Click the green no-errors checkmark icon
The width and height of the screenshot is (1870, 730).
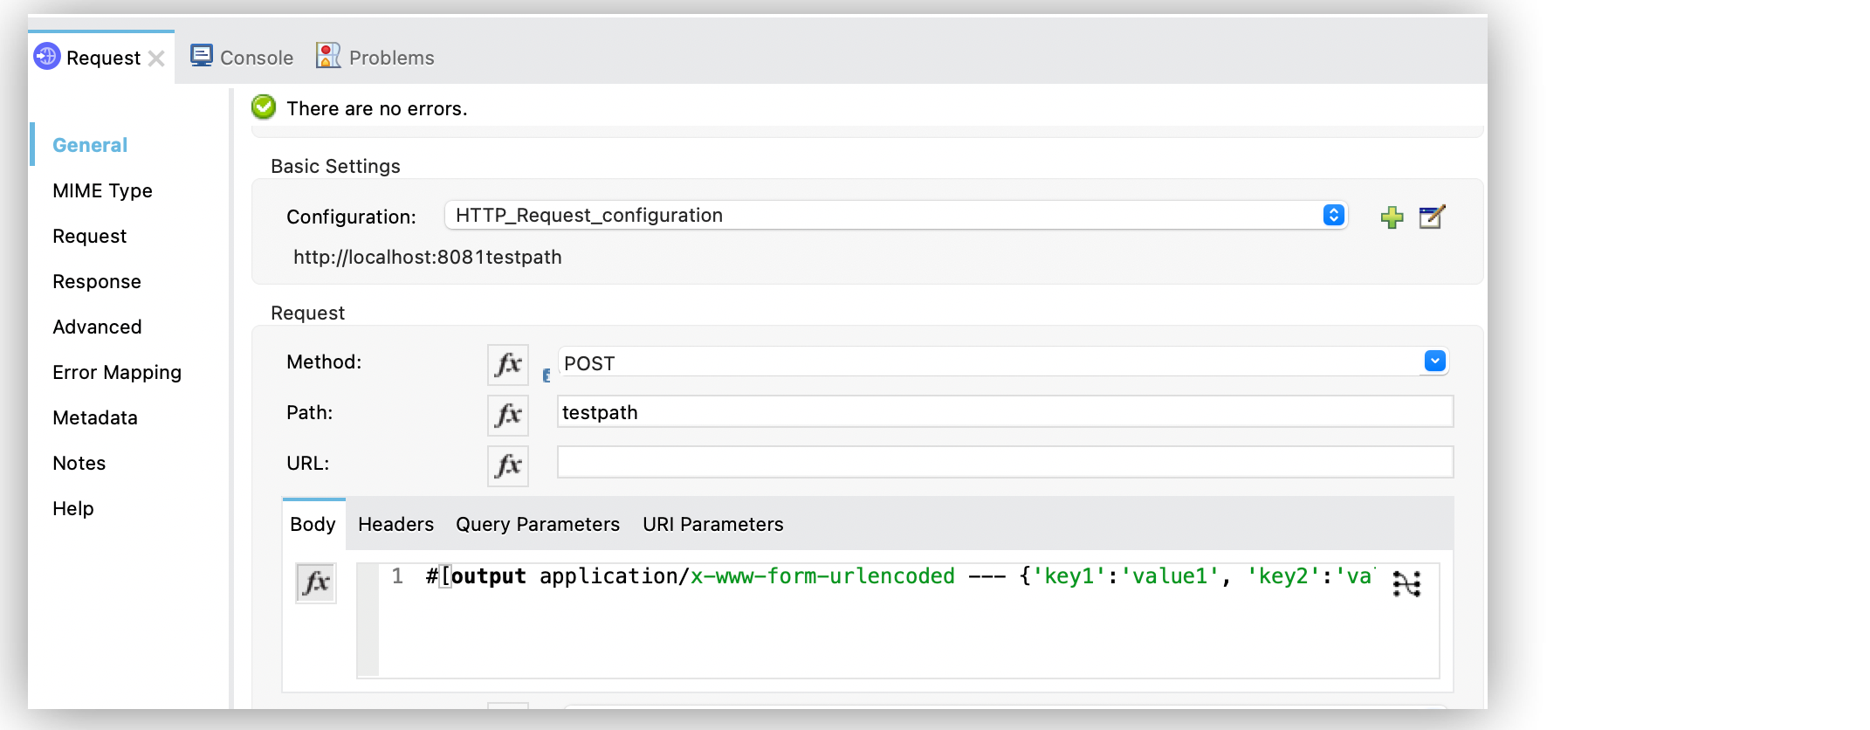tap(264, 107)
